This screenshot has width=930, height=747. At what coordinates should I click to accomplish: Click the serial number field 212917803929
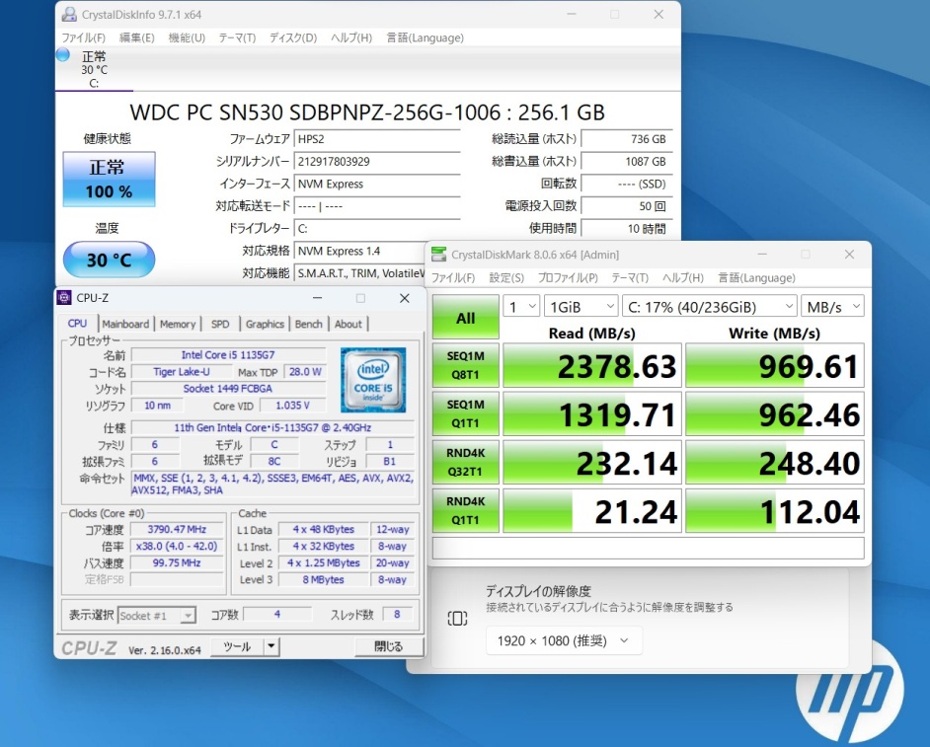click(x=377, y=161)
